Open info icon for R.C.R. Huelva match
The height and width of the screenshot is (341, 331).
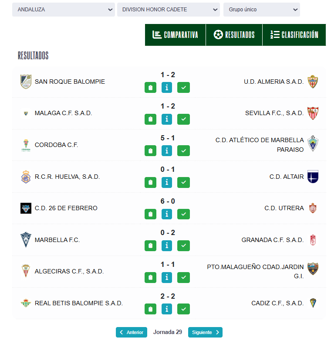[167, 182]
